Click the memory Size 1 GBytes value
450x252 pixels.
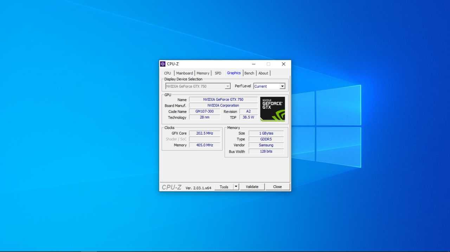point(266,133)
